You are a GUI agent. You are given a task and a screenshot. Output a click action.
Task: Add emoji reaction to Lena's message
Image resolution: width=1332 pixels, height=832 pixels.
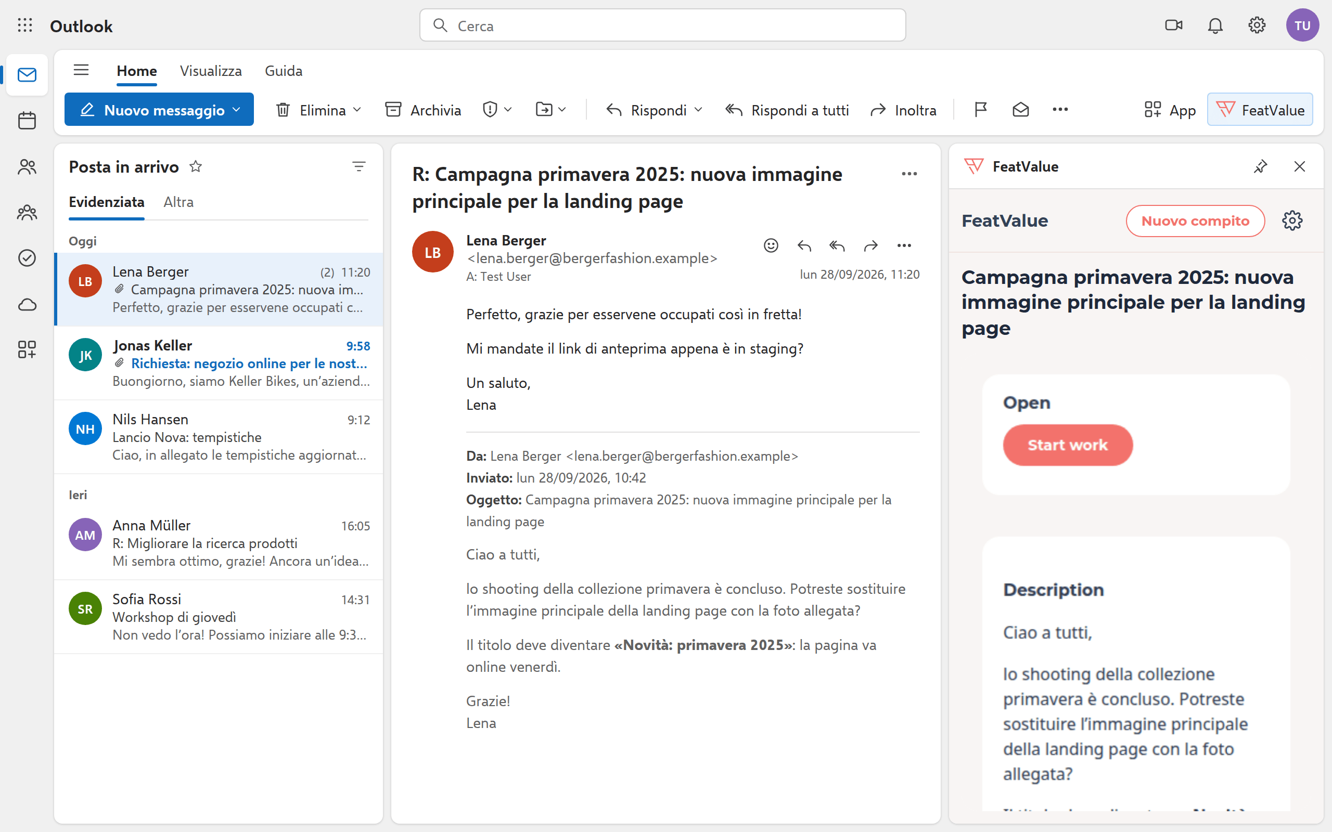point(771,245)
